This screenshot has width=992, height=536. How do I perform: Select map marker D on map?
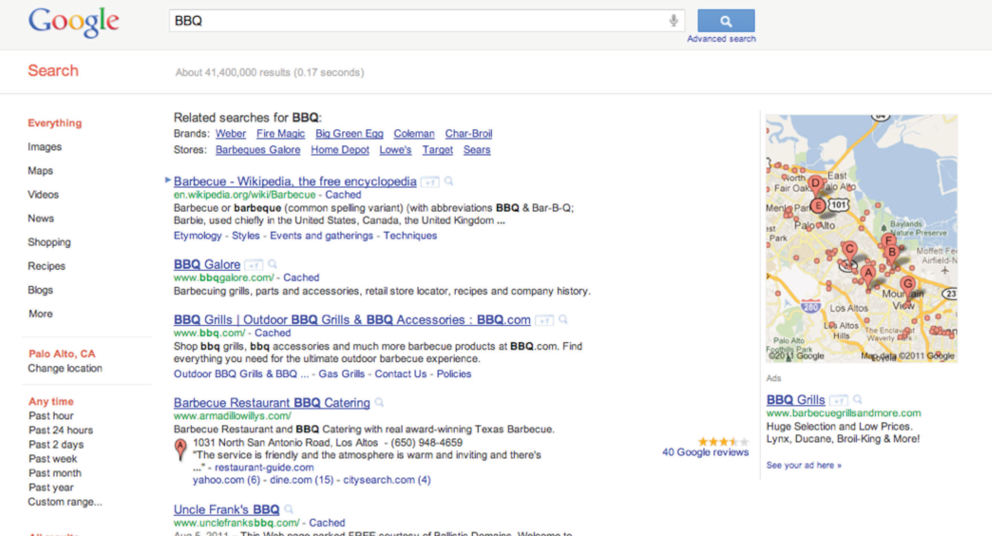(x=815, y=185)
